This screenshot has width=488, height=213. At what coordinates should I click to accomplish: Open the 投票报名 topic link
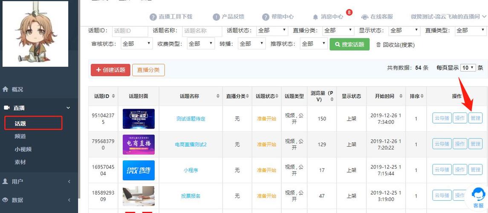pos(191,196)
